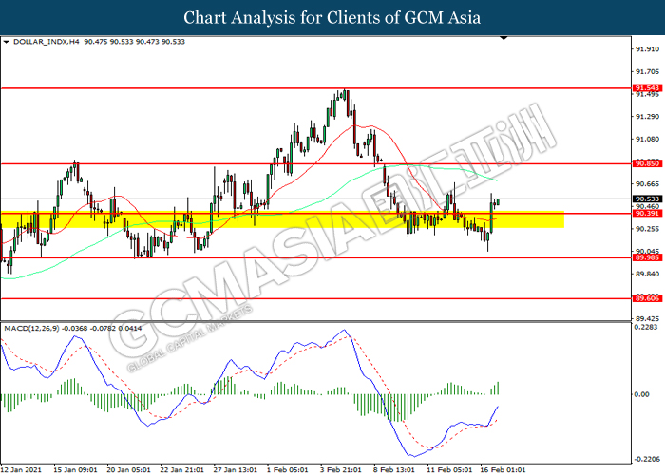Image resolution: width=665 pixels, height=475 pixels.
Task: Click the 3 Feb 21:01 time label
Action: point(341,470)
